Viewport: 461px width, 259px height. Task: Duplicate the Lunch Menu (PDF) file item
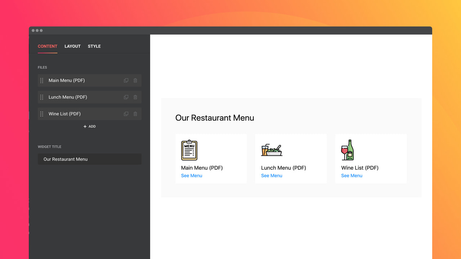coord(126,97)
